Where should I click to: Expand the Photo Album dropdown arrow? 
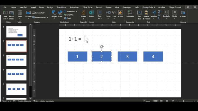click(x=47, y=17)
